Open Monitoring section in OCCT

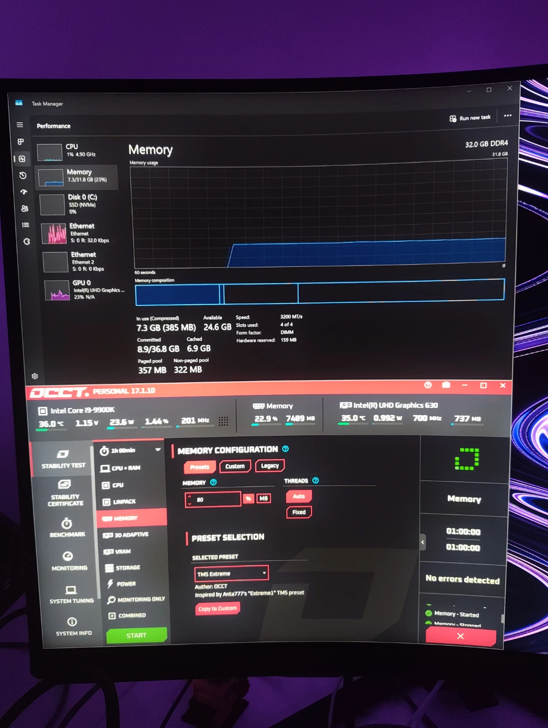[69, 561]
